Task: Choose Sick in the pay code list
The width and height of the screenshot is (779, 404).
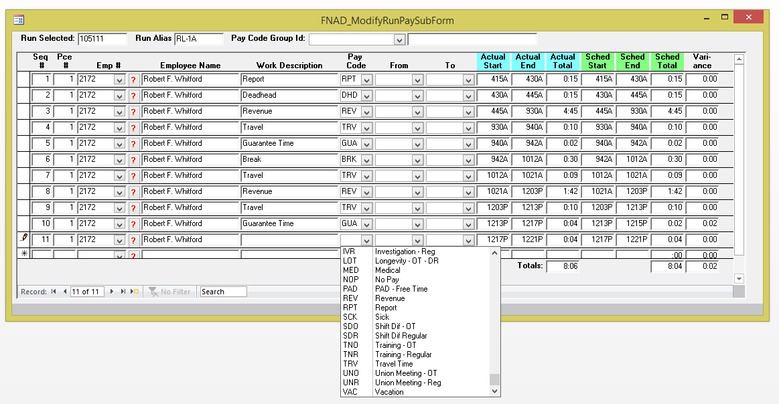Action: [x=382, y=317]
